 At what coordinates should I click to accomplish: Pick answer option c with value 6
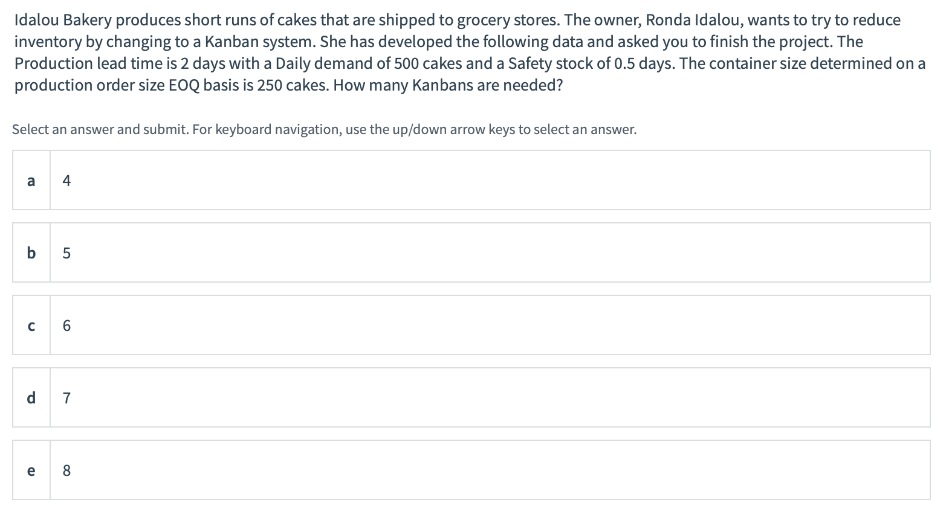[490, 326]
